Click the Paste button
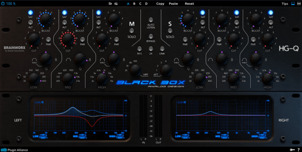Image resolution: width=302 pixels, height=152 pixels. tap(173, 4)
